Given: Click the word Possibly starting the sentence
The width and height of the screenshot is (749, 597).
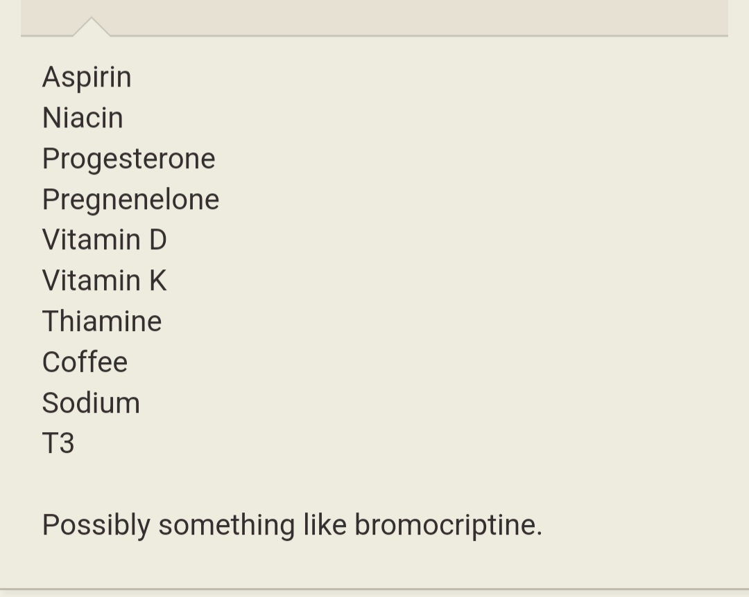Looking at the screenshot, I should (96, 526).
